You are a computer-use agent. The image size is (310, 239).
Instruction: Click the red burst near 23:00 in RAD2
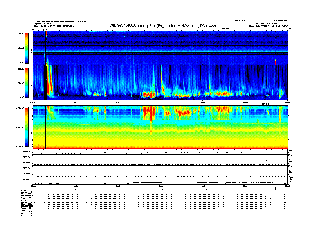coord(276,62)
